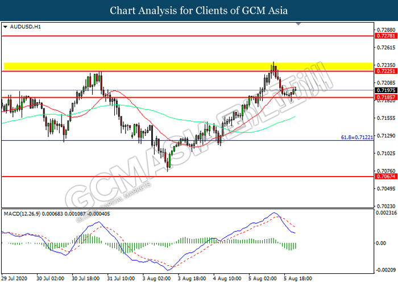Select the AUDUSD,H1 chart title label

(x=25, y=27)
